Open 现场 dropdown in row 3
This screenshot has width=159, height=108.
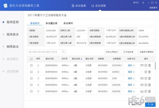pos(131,78)
